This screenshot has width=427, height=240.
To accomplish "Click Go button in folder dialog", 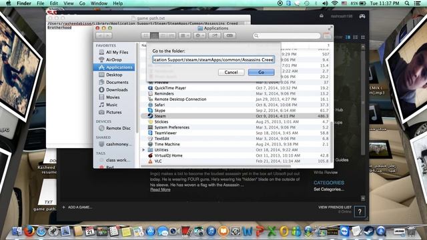I will click(261, 72).
